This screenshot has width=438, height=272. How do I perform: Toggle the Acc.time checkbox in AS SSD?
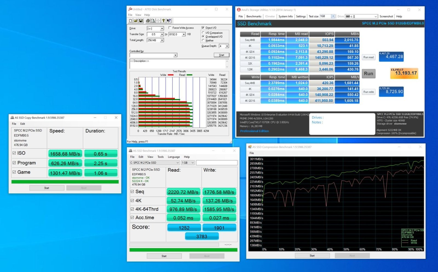point(132,218)
